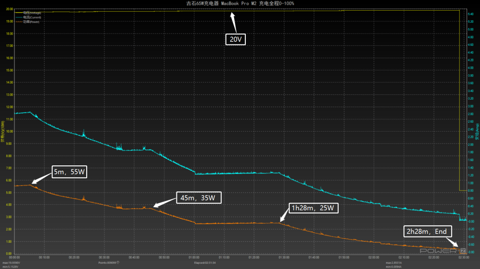480x269 pixels.
Task: Click the min:0.0094A readout
Action: click(394, 267)
